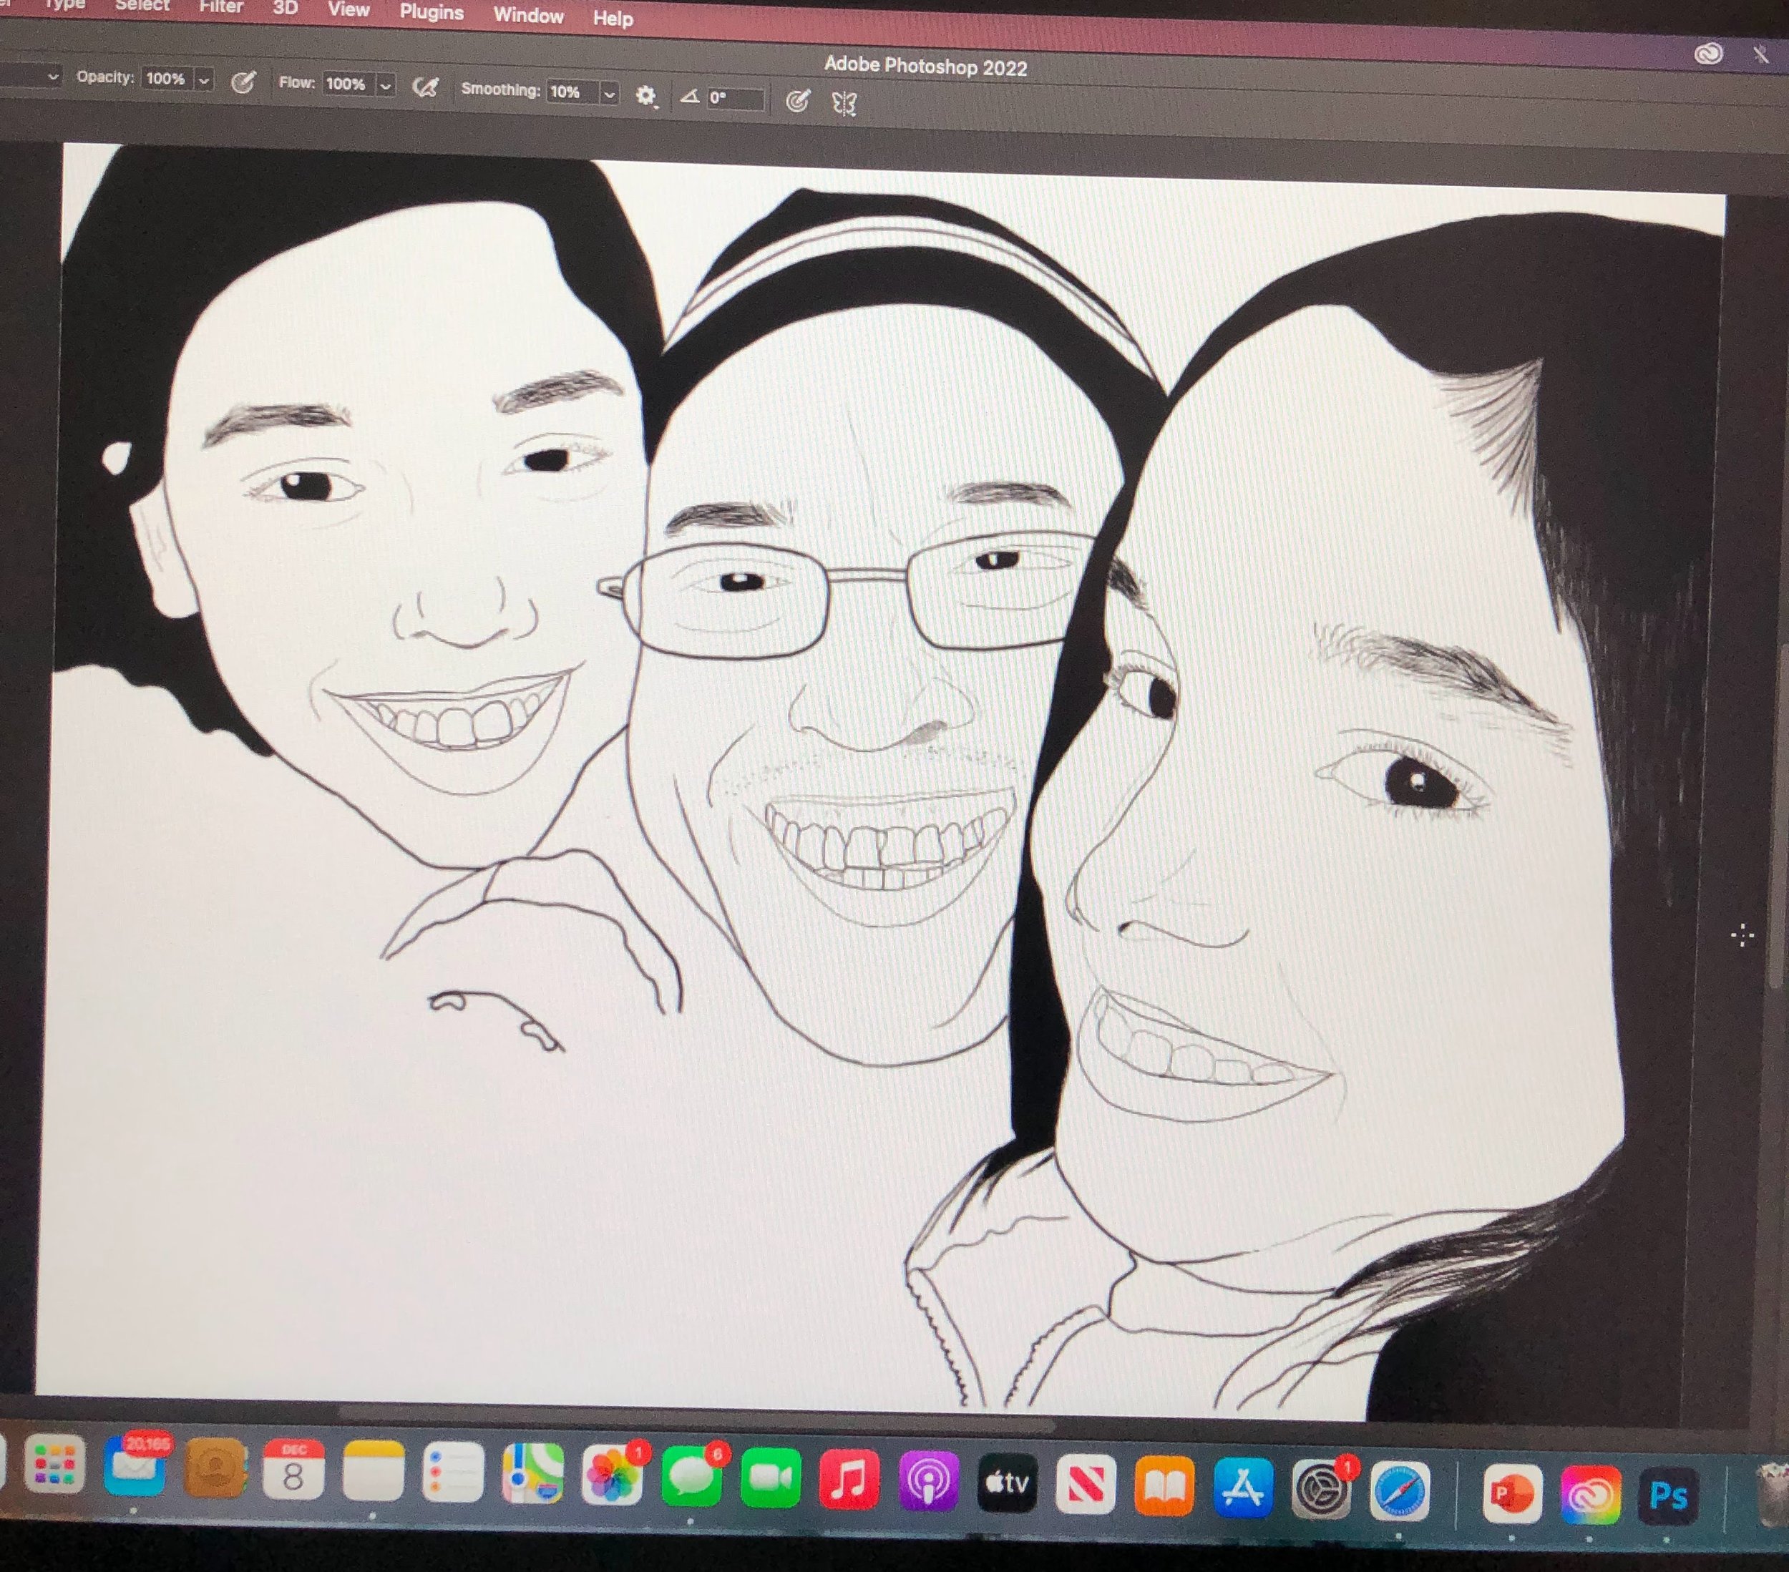Click the Flow 100% field
The height and width of the screenshot is (1572, 1789).
(348, 84)
